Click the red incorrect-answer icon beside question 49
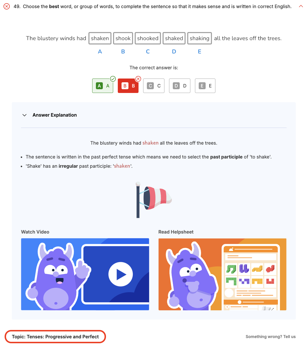Viewport: 307px width, 347px height. coord(6,6)
